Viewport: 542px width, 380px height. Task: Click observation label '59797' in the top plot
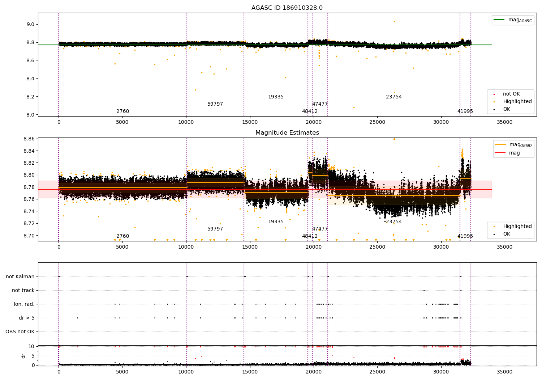[215, 104]
